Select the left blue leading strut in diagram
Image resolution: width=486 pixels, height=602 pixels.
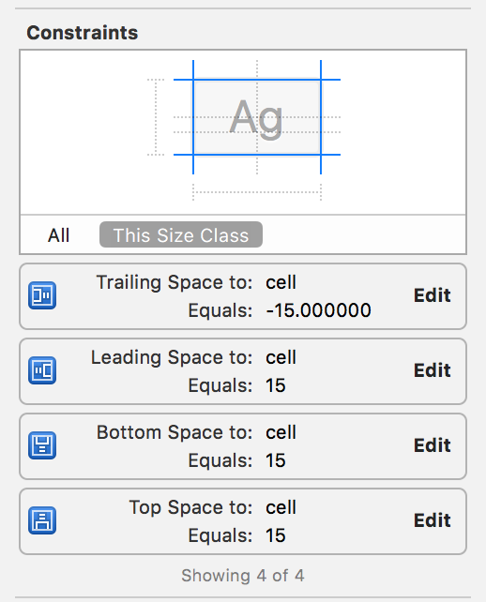click(x=193, y=117)
